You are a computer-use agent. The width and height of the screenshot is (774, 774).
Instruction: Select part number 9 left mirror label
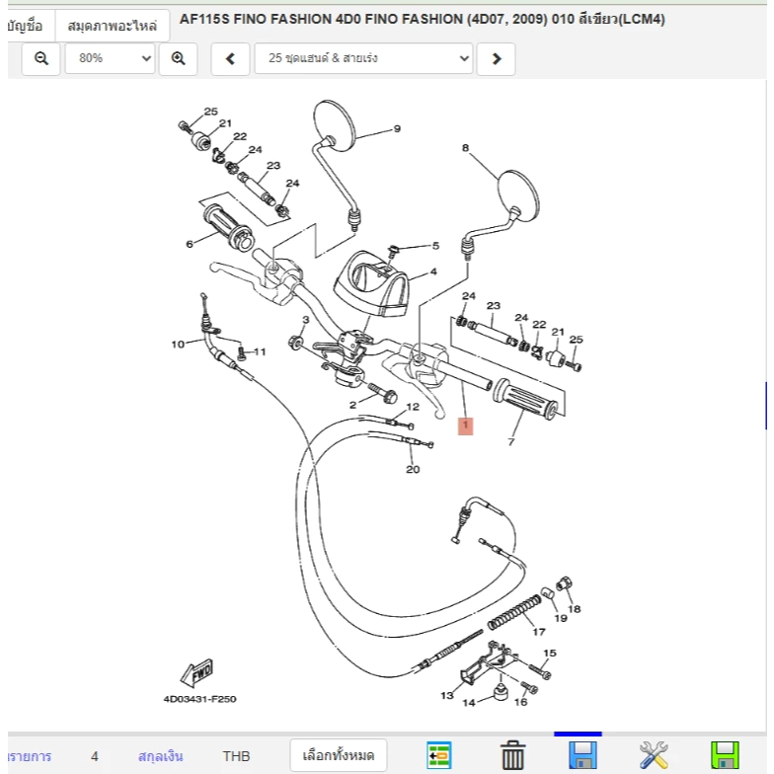tap(397, 128)
